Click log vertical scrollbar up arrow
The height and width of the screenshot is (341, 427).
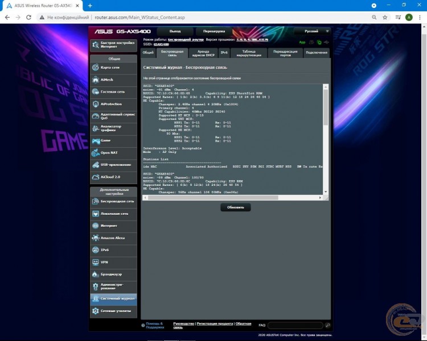point(326,87)
